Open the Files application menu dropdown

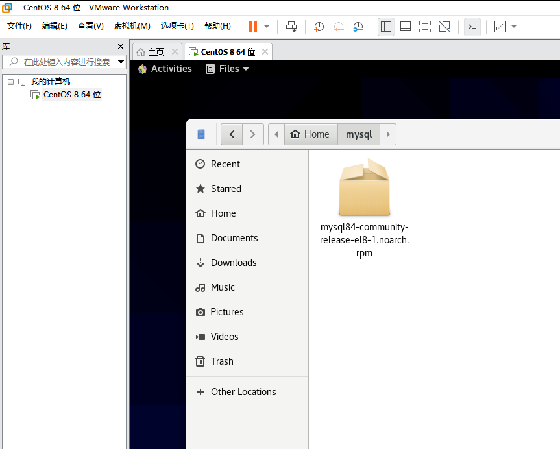tap(227, 69)
